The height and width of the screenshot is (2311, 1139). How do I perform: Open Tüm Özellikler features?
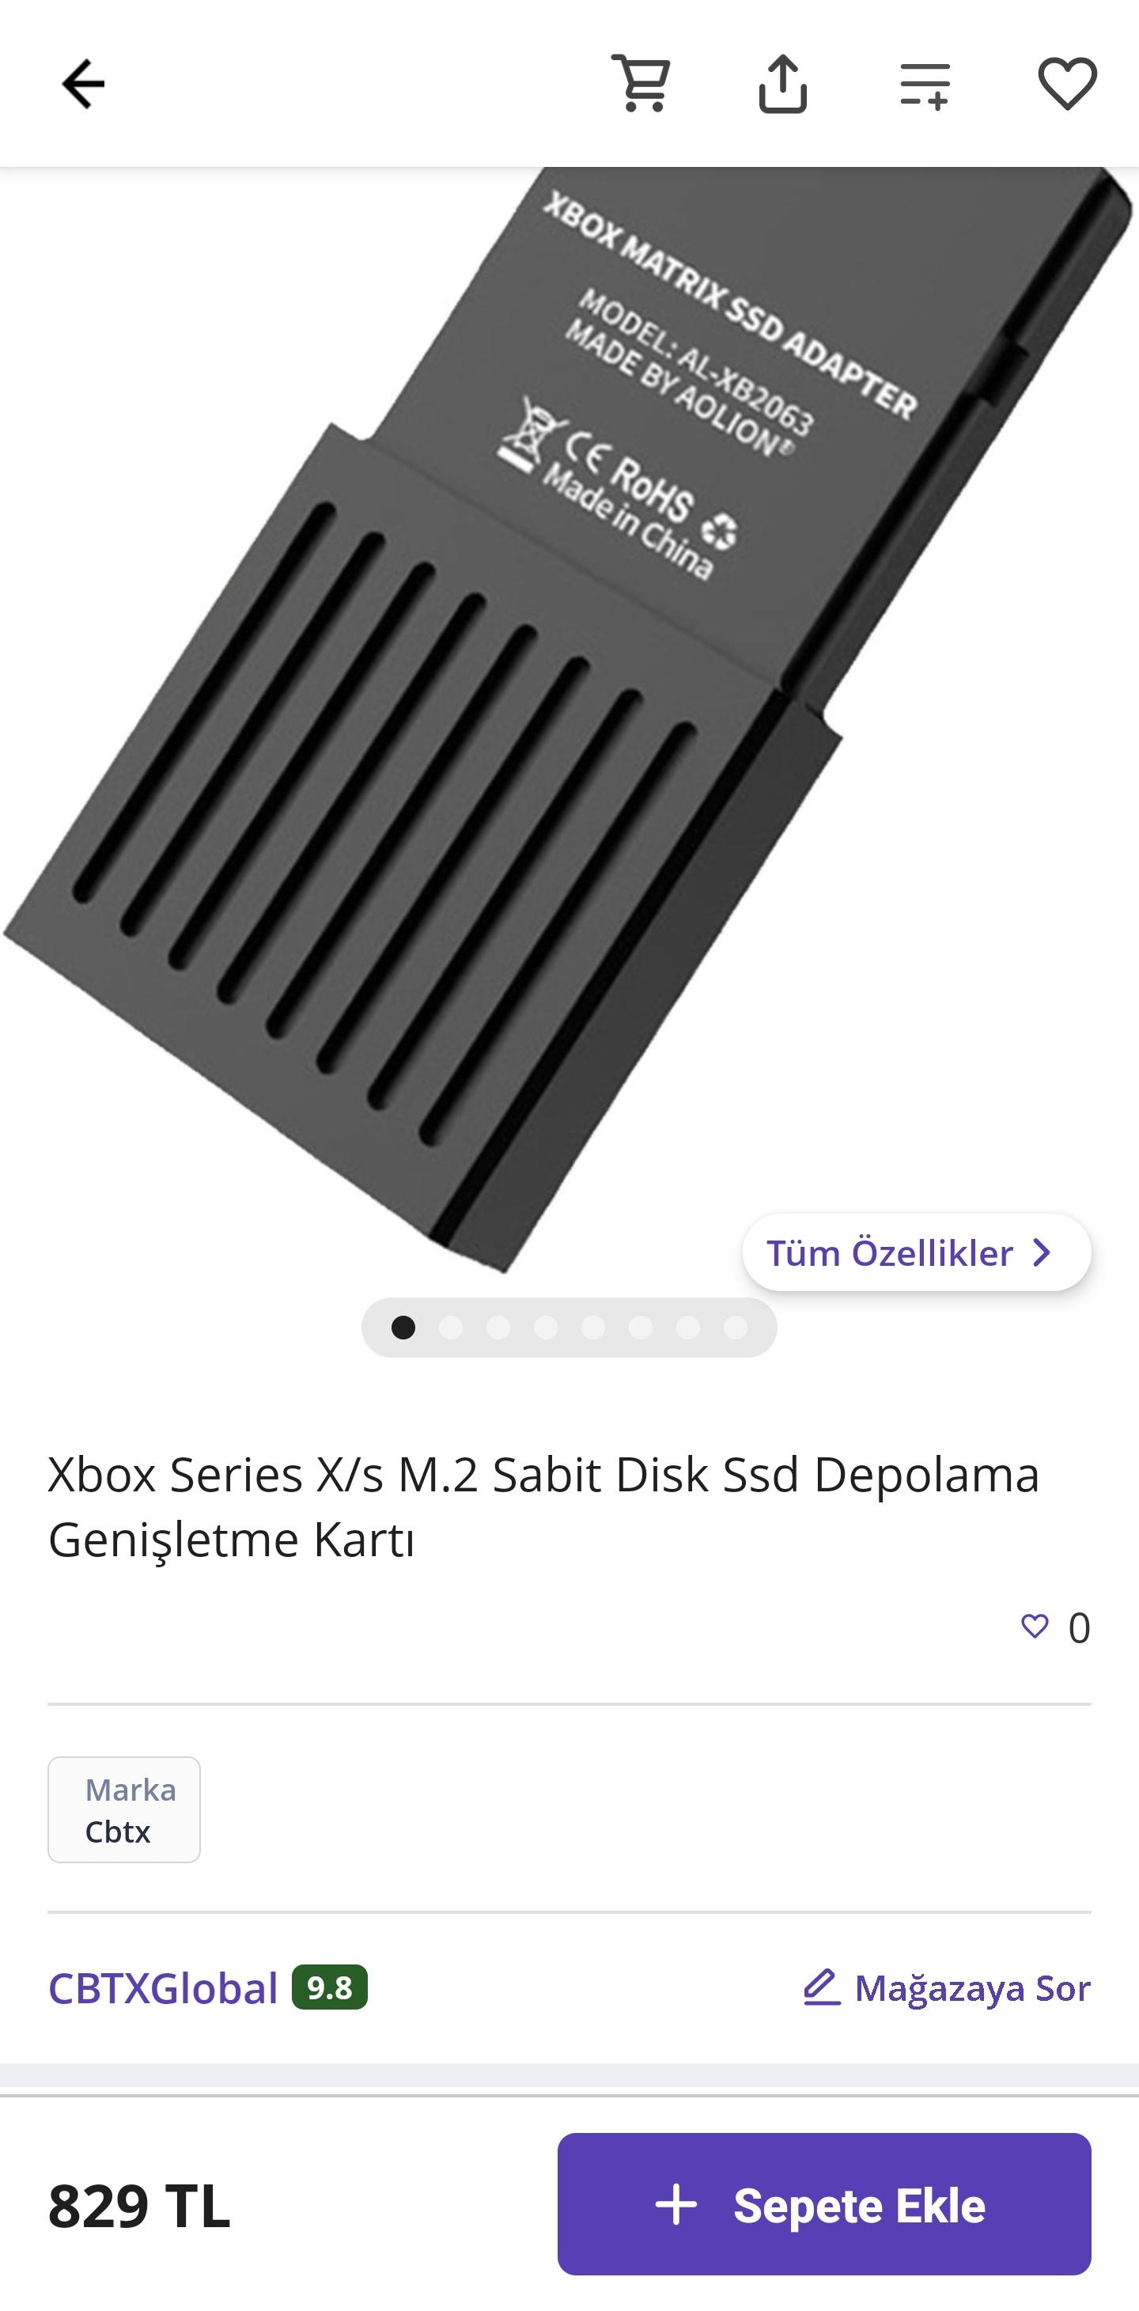pos(917,1252)
